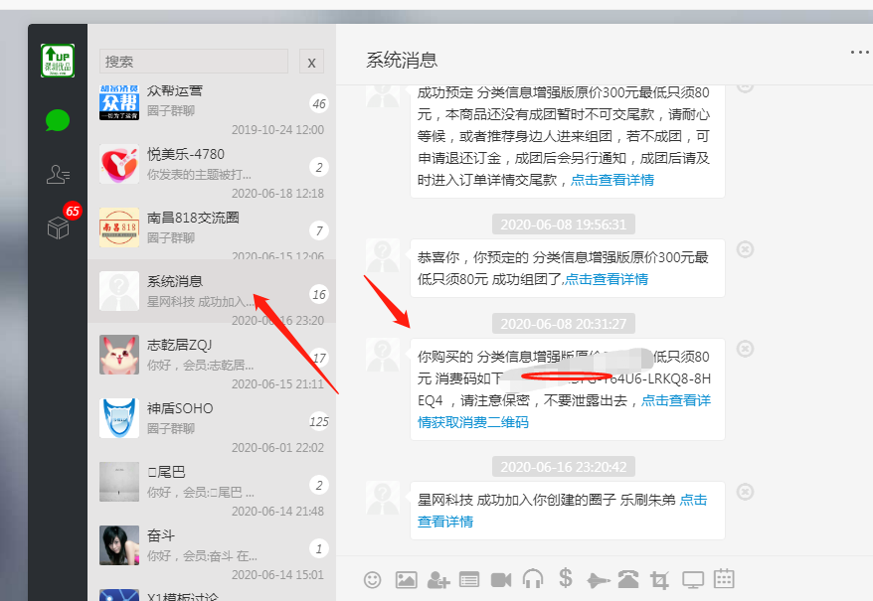Click the headphones audio icon
Viewport: 873px width, 601px height.
click(533, 579)
